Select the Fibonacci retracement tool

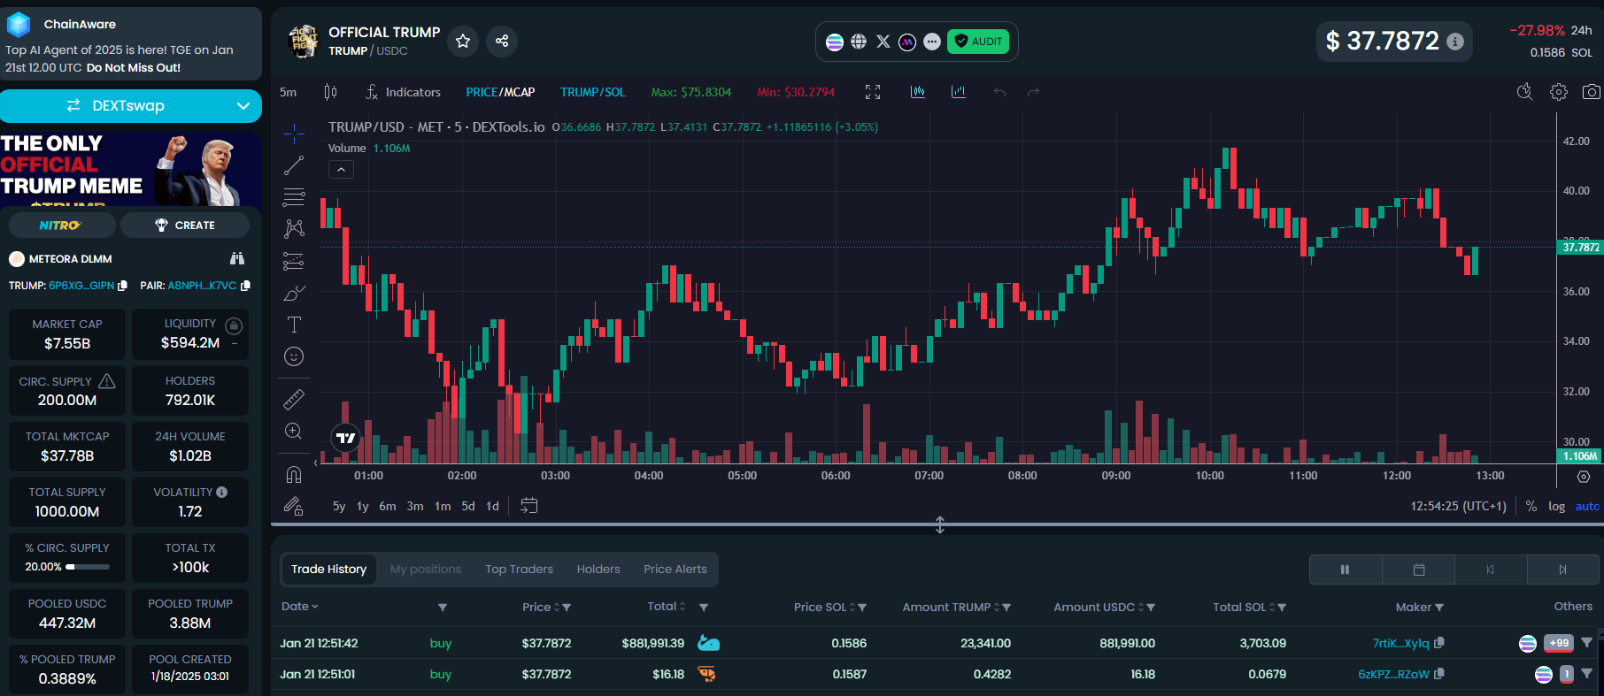click(x=294, y=197)
